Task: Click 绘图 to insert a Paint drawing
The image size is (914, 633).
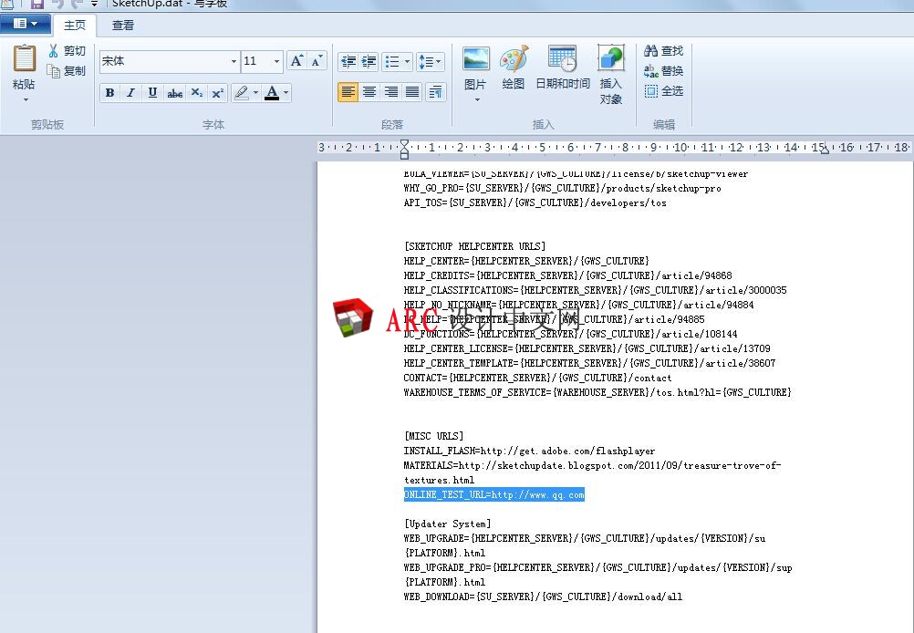Action: point(513,68)
